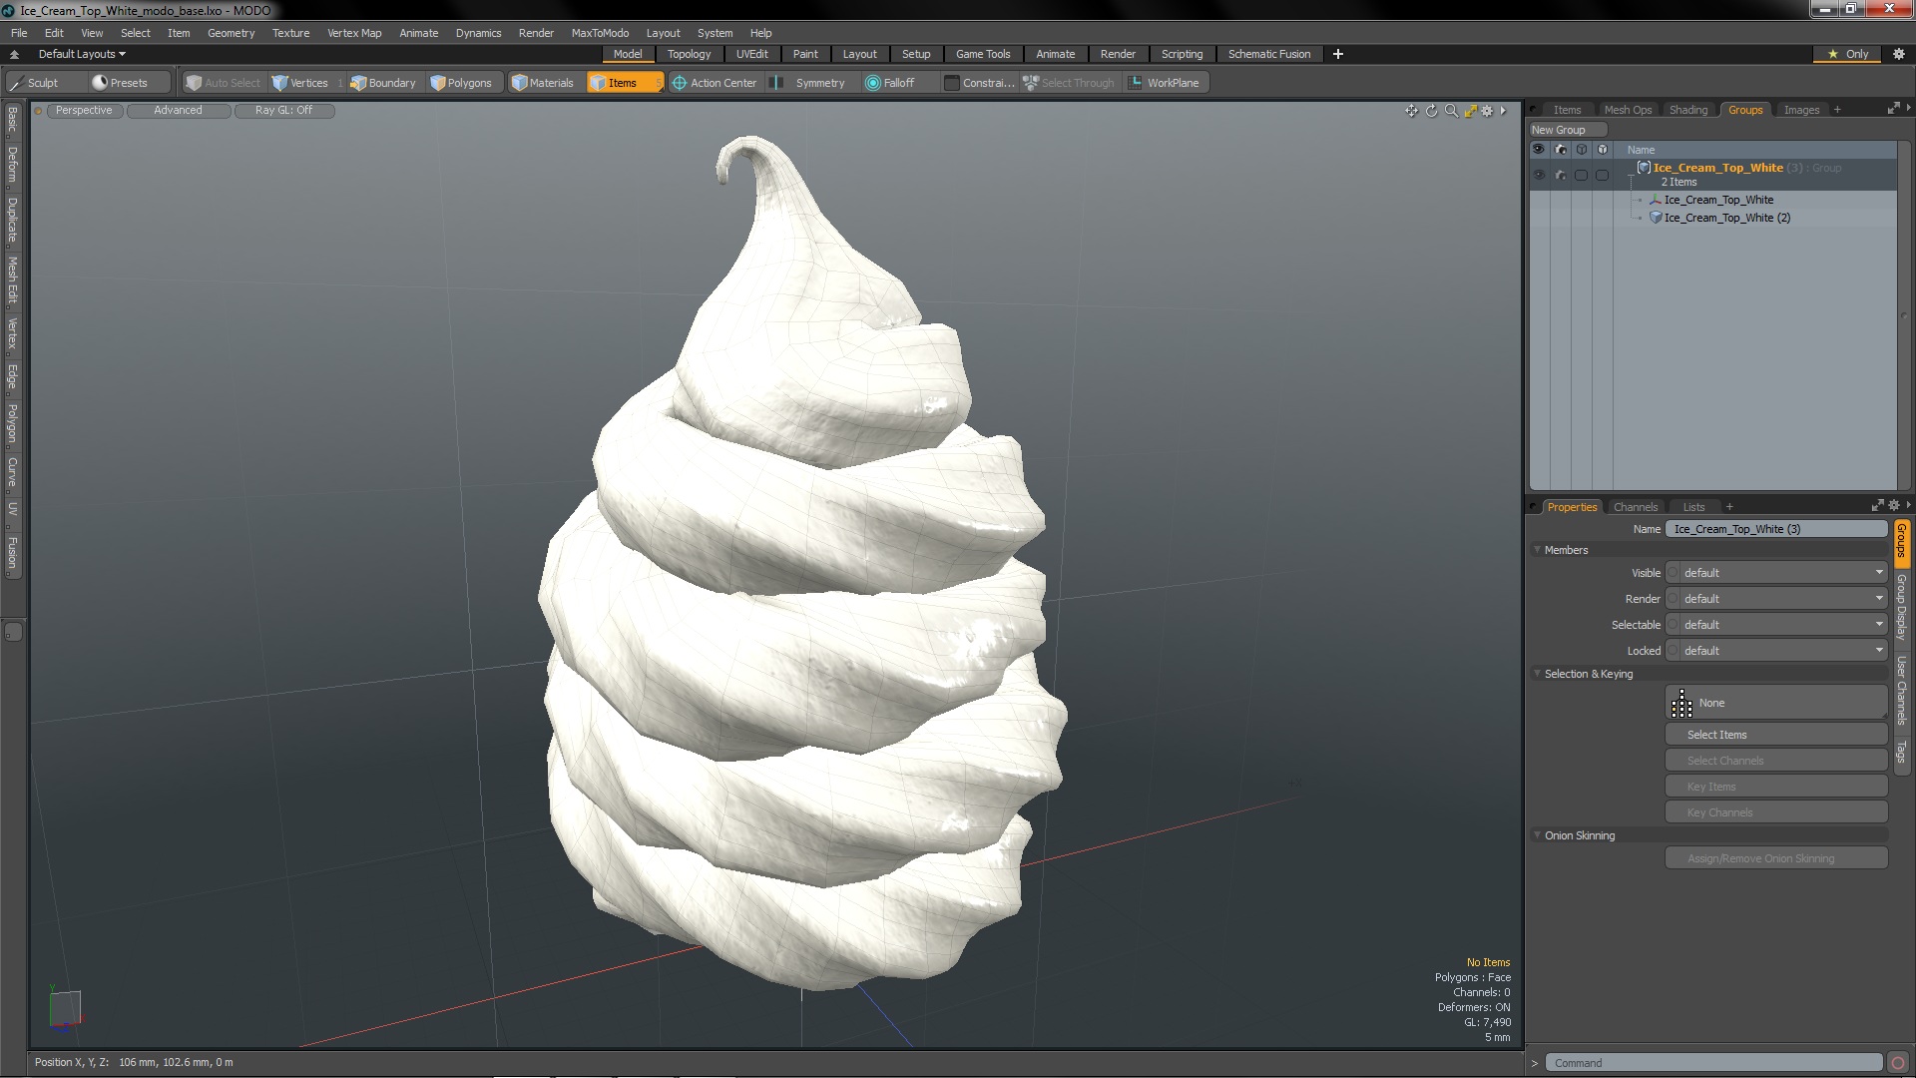Switch to the UVEdit layout tab

[x=751, y=54]
